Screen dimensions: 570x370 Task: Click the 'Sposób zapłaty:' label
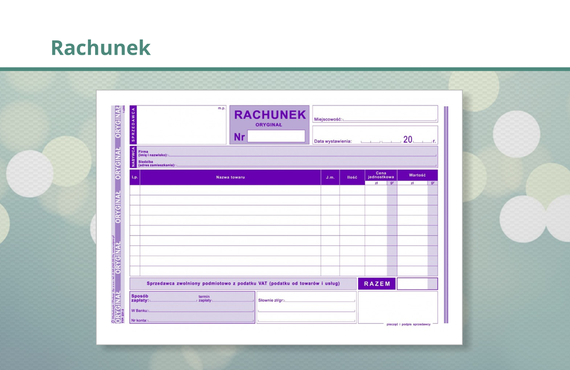tap(140, 298)
